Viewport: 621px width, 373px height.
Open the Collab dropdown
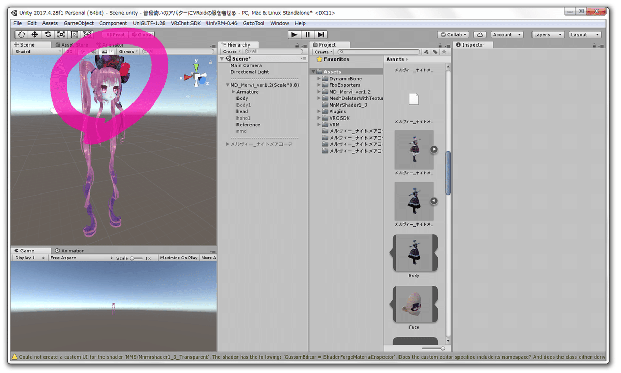454,35
